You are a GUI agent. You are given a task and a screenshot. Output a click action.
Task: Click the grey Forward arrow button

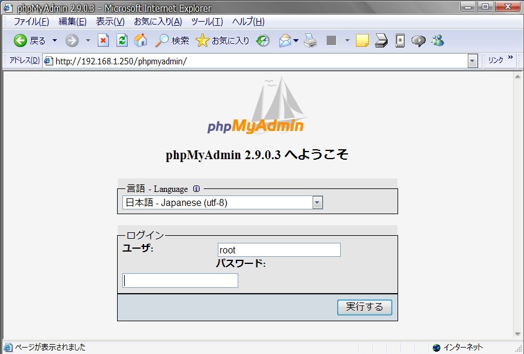pyautogui.click(x=72, y=41)
